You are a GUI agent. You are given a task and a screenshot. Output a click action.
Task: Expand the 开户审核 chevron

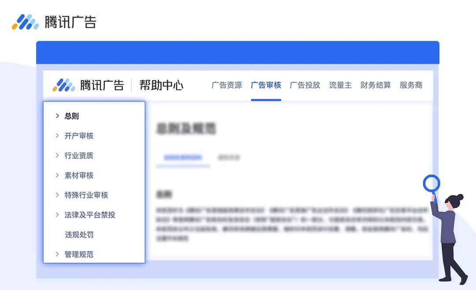(57, 135)
